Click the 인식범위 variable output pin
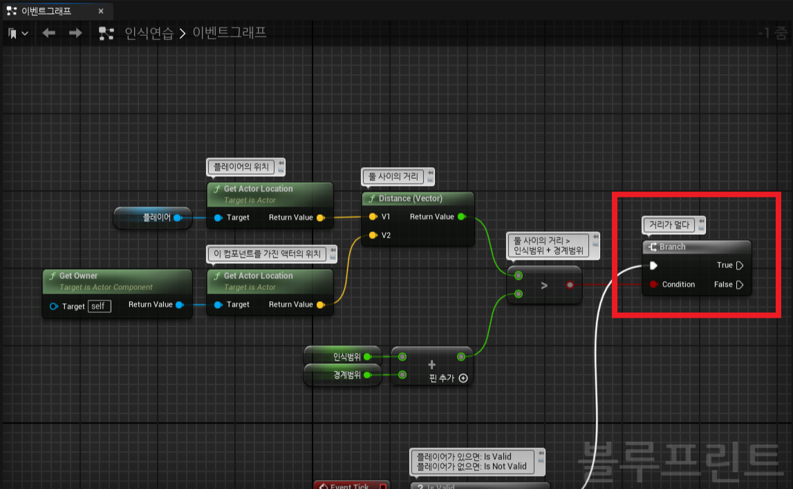The width and height of the screenshot is (793, 489). point(367,356)
